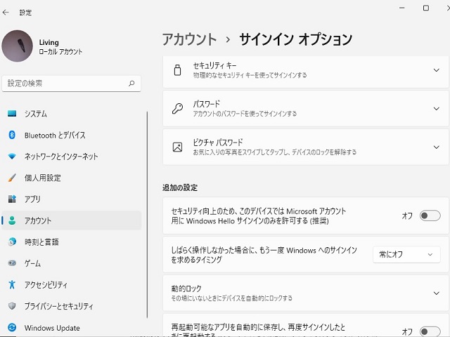Click the picture icon for ピクチャ パスワード

pyautogui.click(x=177, y=147)
